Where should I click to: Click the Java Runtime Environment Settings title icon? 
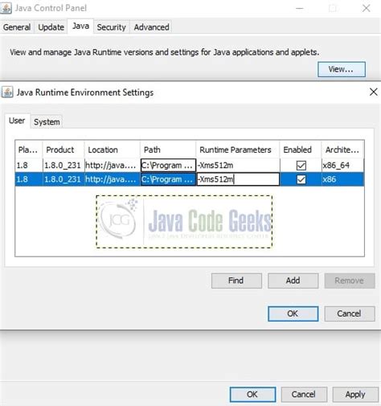pos(7,92)
